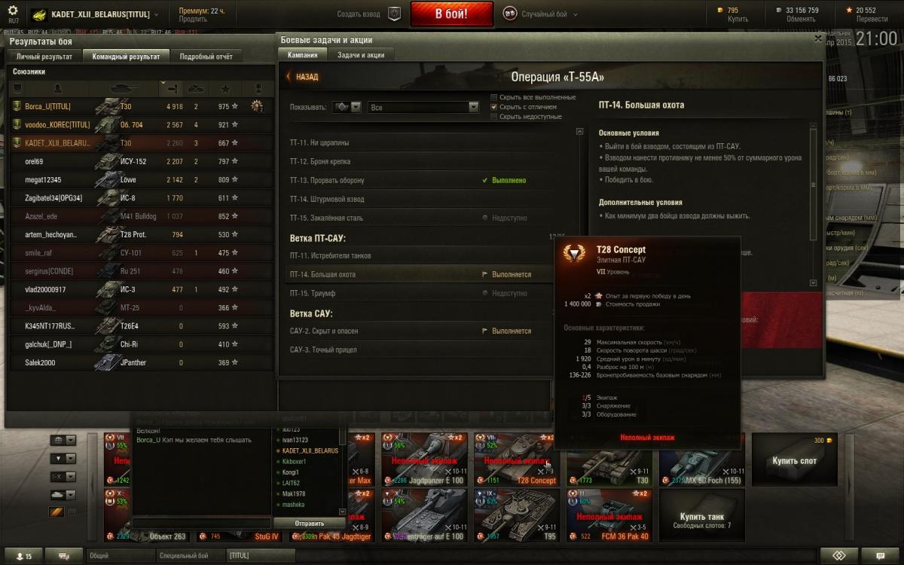Open the vehicle type filter dropdown near Показывать
The width and height of the screenshot is (904, 565).
pos(347,108)
